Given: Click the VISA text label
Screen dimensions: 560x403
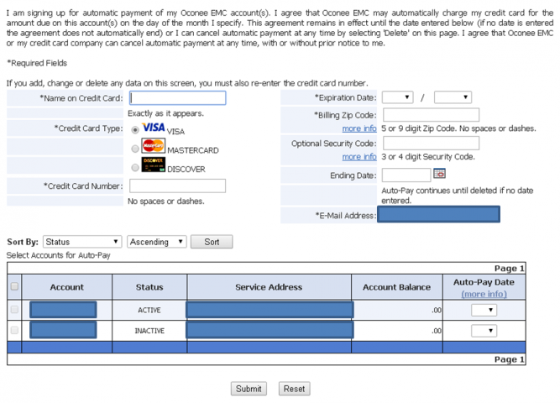Looking at the screenshot, I should [x=175, y=132].
